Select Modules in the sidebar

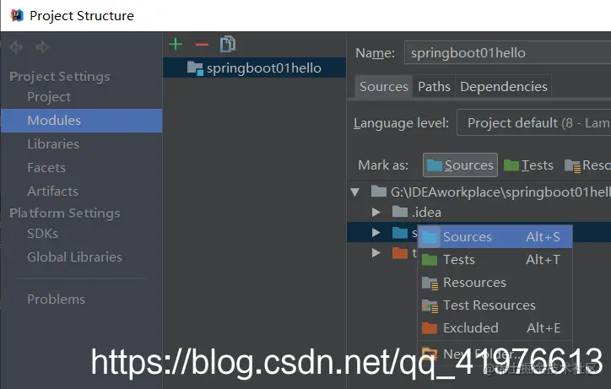click(x=82, y=121)
